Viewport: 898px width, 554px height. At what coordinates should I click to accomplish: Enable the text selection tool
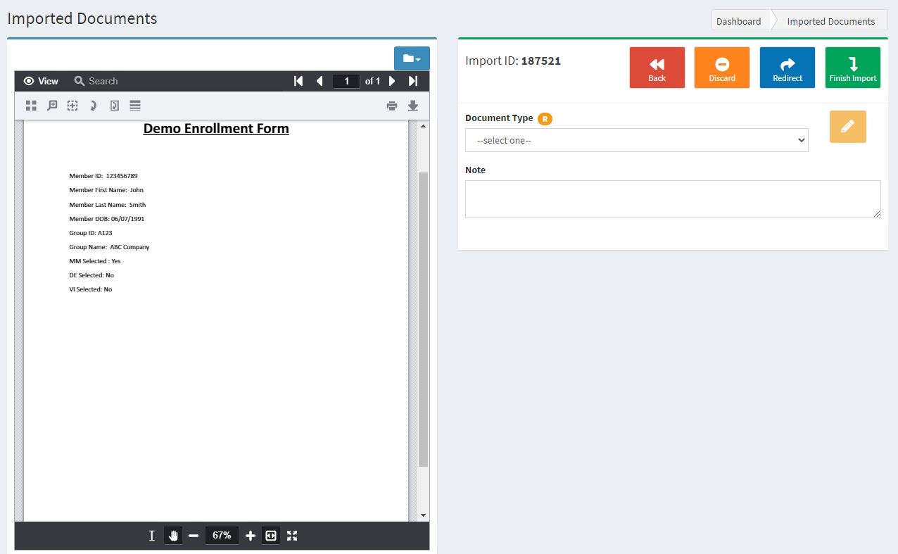[151, 536]
